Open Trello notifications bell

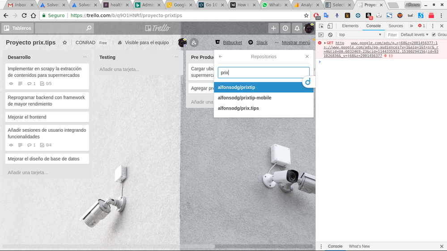[297, 28]
